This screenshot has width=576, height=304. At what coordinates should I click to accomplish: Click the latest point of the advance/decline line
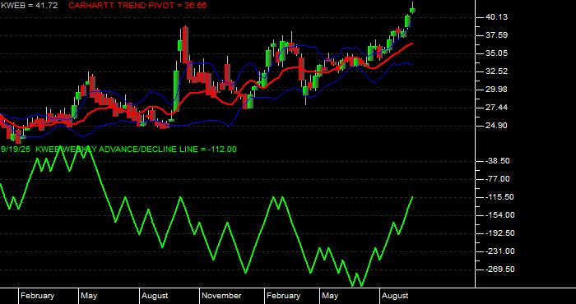[x=412, y=197]
